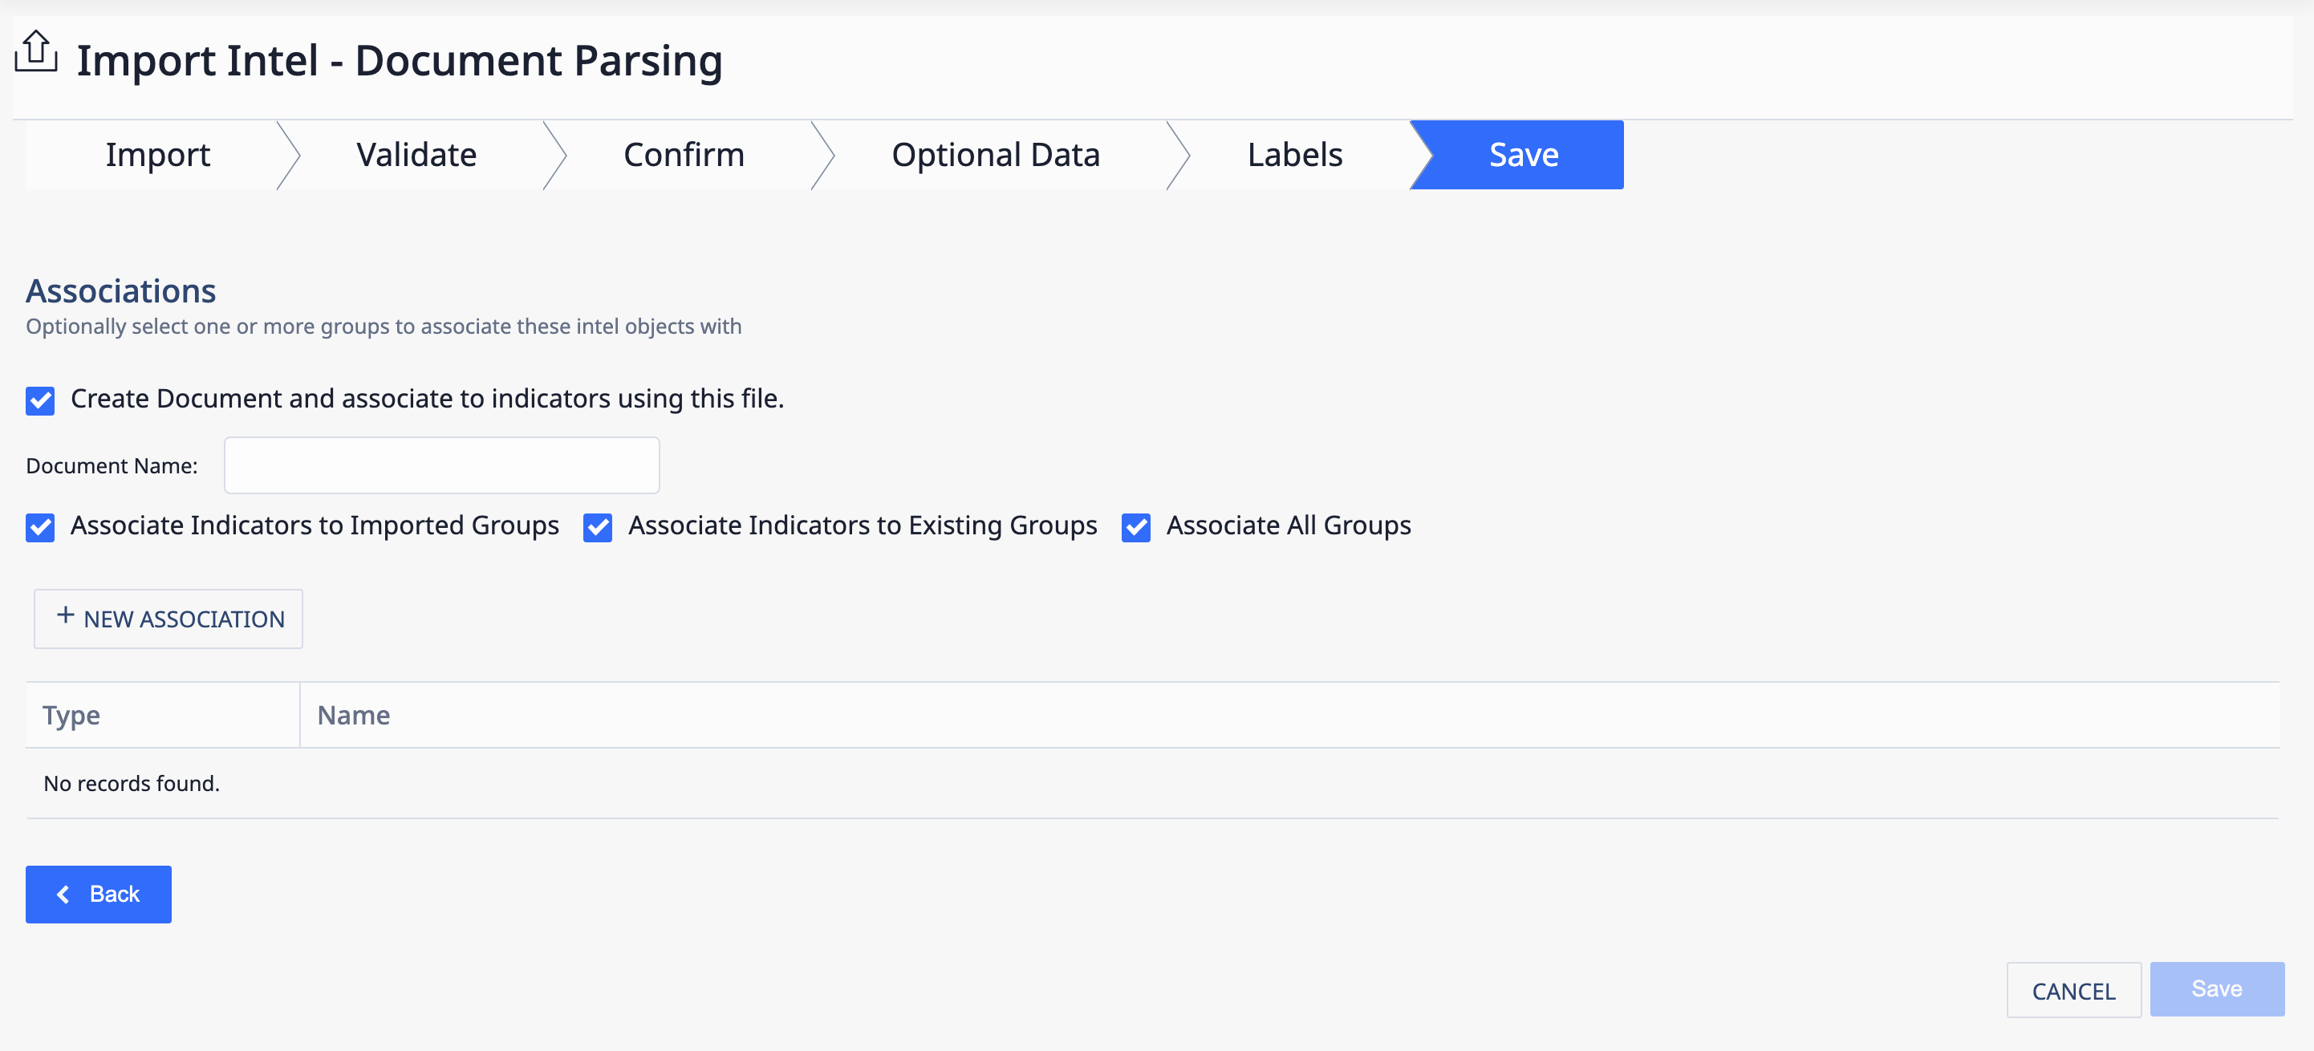Toggle Associate Indicators to Imported Groups checkbox
The image size is (2314, 1051).
pos(40,527)
